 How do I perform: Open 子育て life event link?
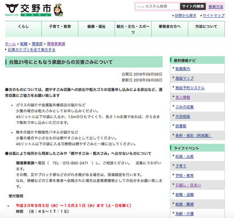[x=181, y=166]
